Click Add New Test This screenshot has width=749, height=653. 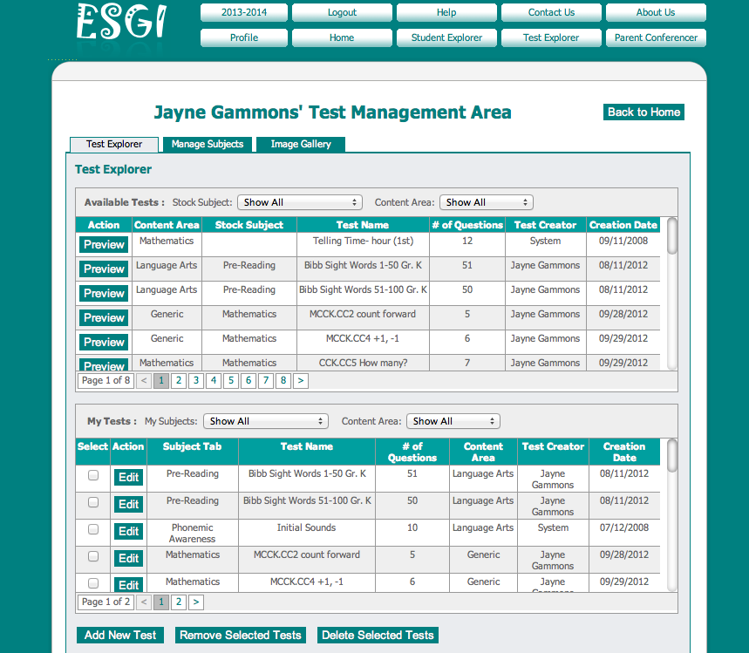[119, 636]
